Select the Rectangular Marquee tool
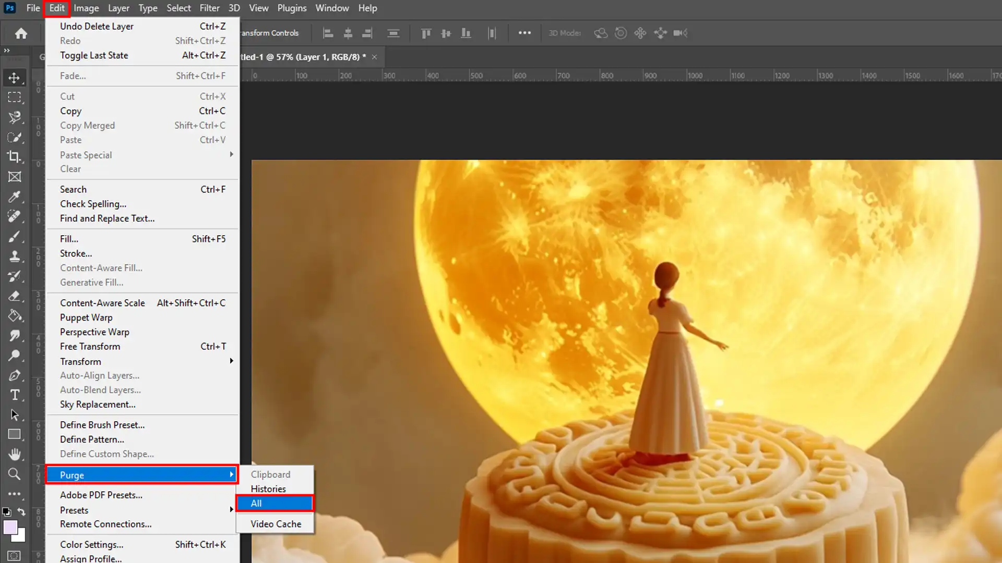 pyautogui.click(x=14, y=97)
